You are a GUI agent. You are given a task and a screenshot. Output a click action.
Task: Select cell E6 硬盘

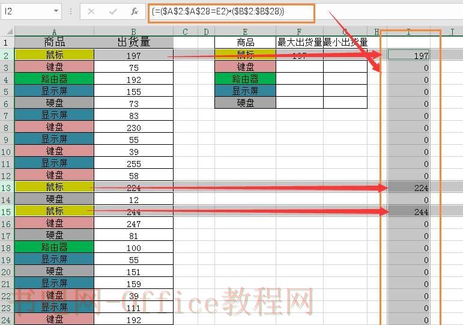tap(246, 103)
